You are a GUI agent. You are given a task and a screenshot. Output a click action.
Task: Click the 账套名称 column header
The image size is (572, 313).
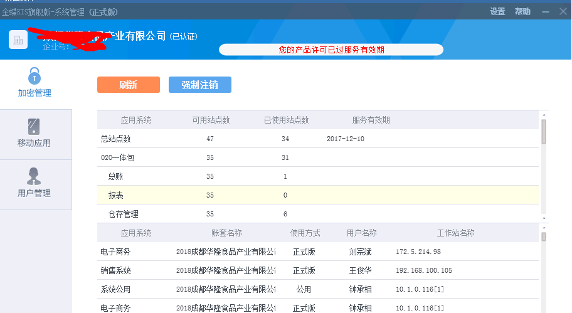tap(226, 233)
